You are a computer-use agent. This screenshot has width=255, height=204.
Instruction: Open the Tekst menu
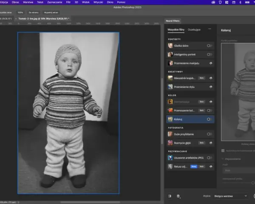(x=40, y=2)
